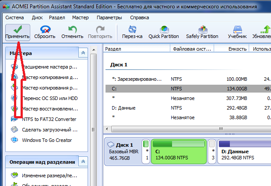
Task: Launch Мастер восстановлени… recovery wizard
Action: tap(50, 109)
